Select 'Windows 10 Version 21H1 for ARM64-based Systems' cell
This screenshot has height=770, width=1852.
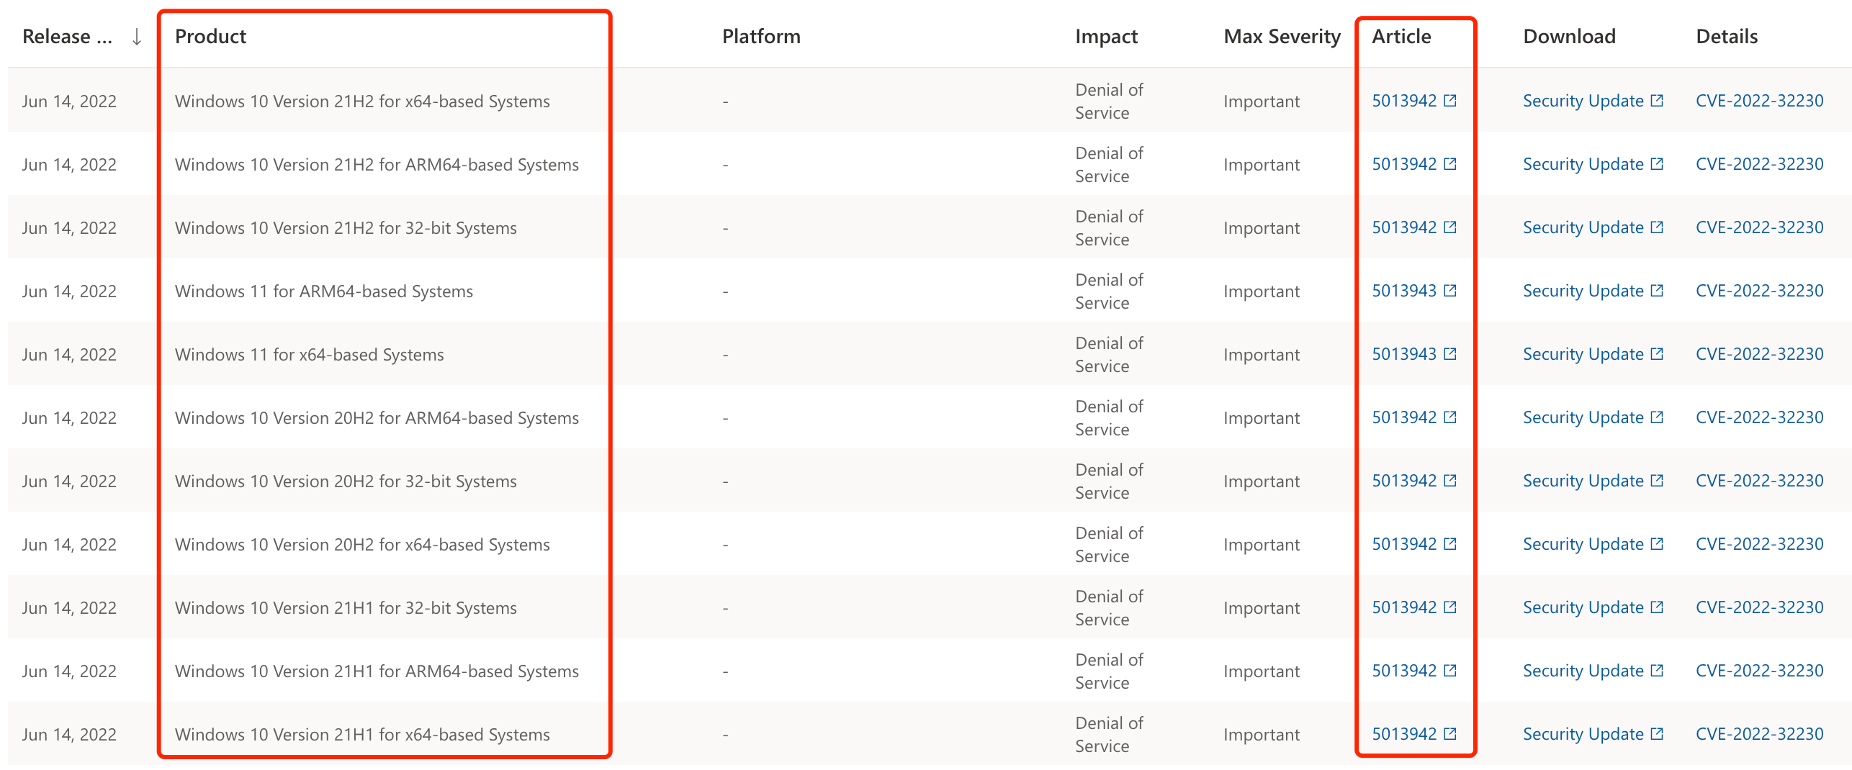[377, 671]
